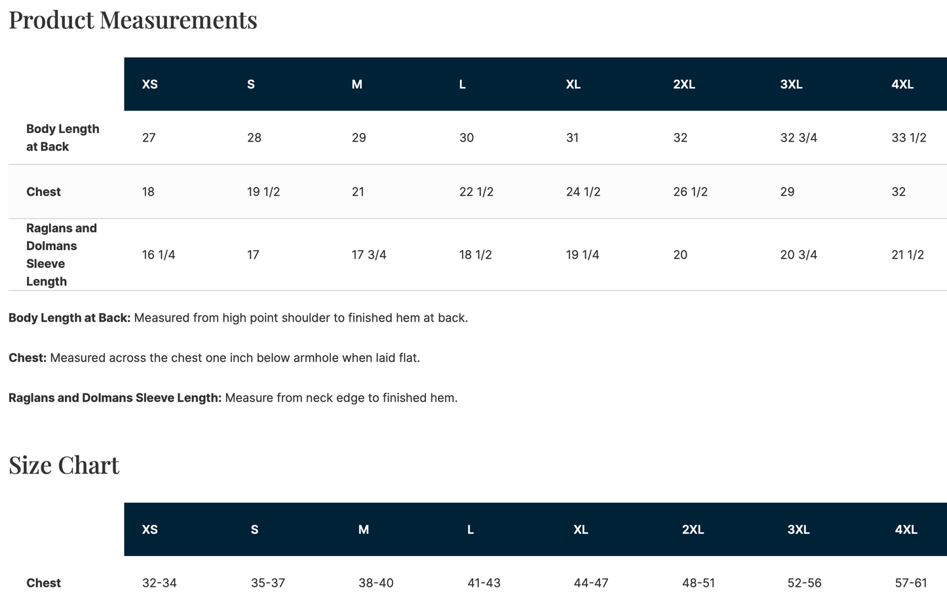Click the 4XL header in Size Chart table
Screen dimensions: 947x609
click(x=906, y=530)
